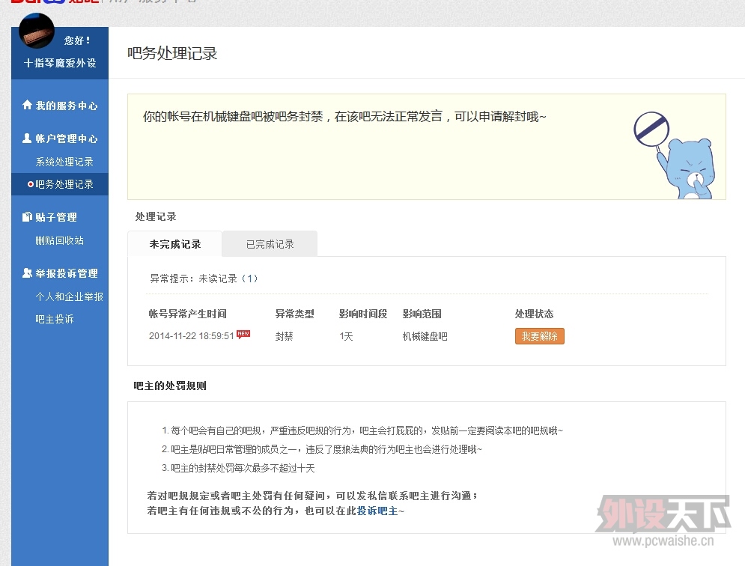
Task: Click the red NEW badge beside timestamp
Action: (x=243, y=334)
